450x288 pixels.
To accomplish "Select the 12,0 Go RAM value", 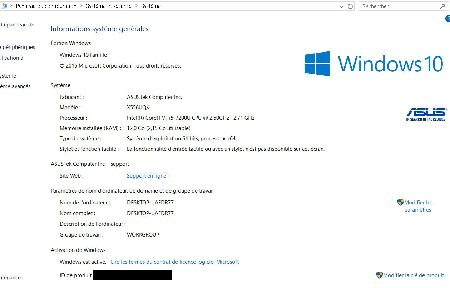I will (159, 128).
